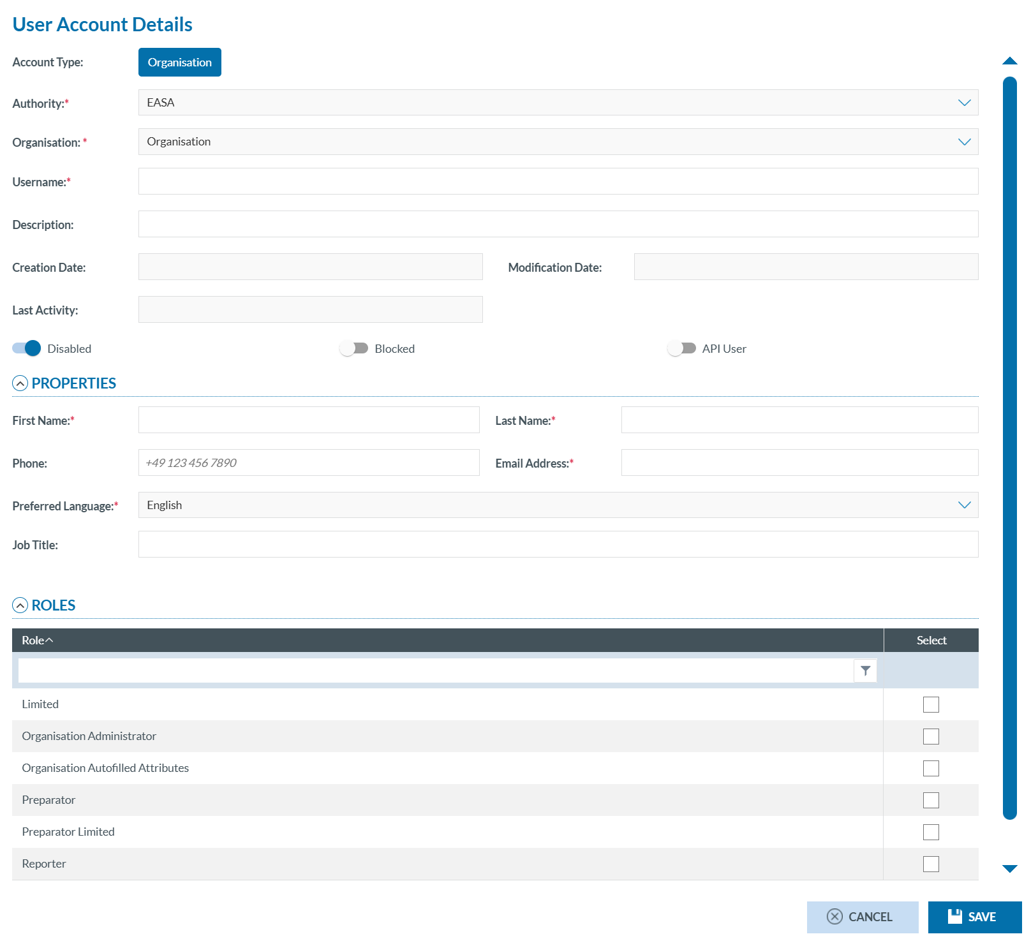Click the vertical scrollbar track
The image size is (1031, 948).
pyautogui.click(x=1009, y=447)
